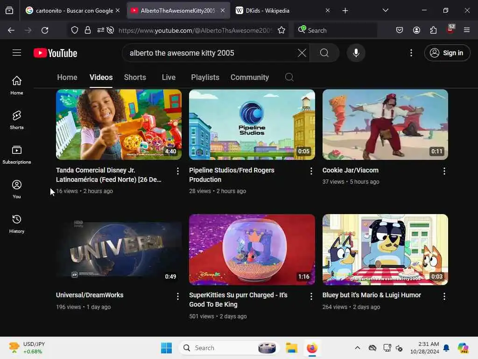This screenshot has width=478, height=359.
Task: Open Pipeline Studios/Fred Rogers Production title
Action: 232,175
